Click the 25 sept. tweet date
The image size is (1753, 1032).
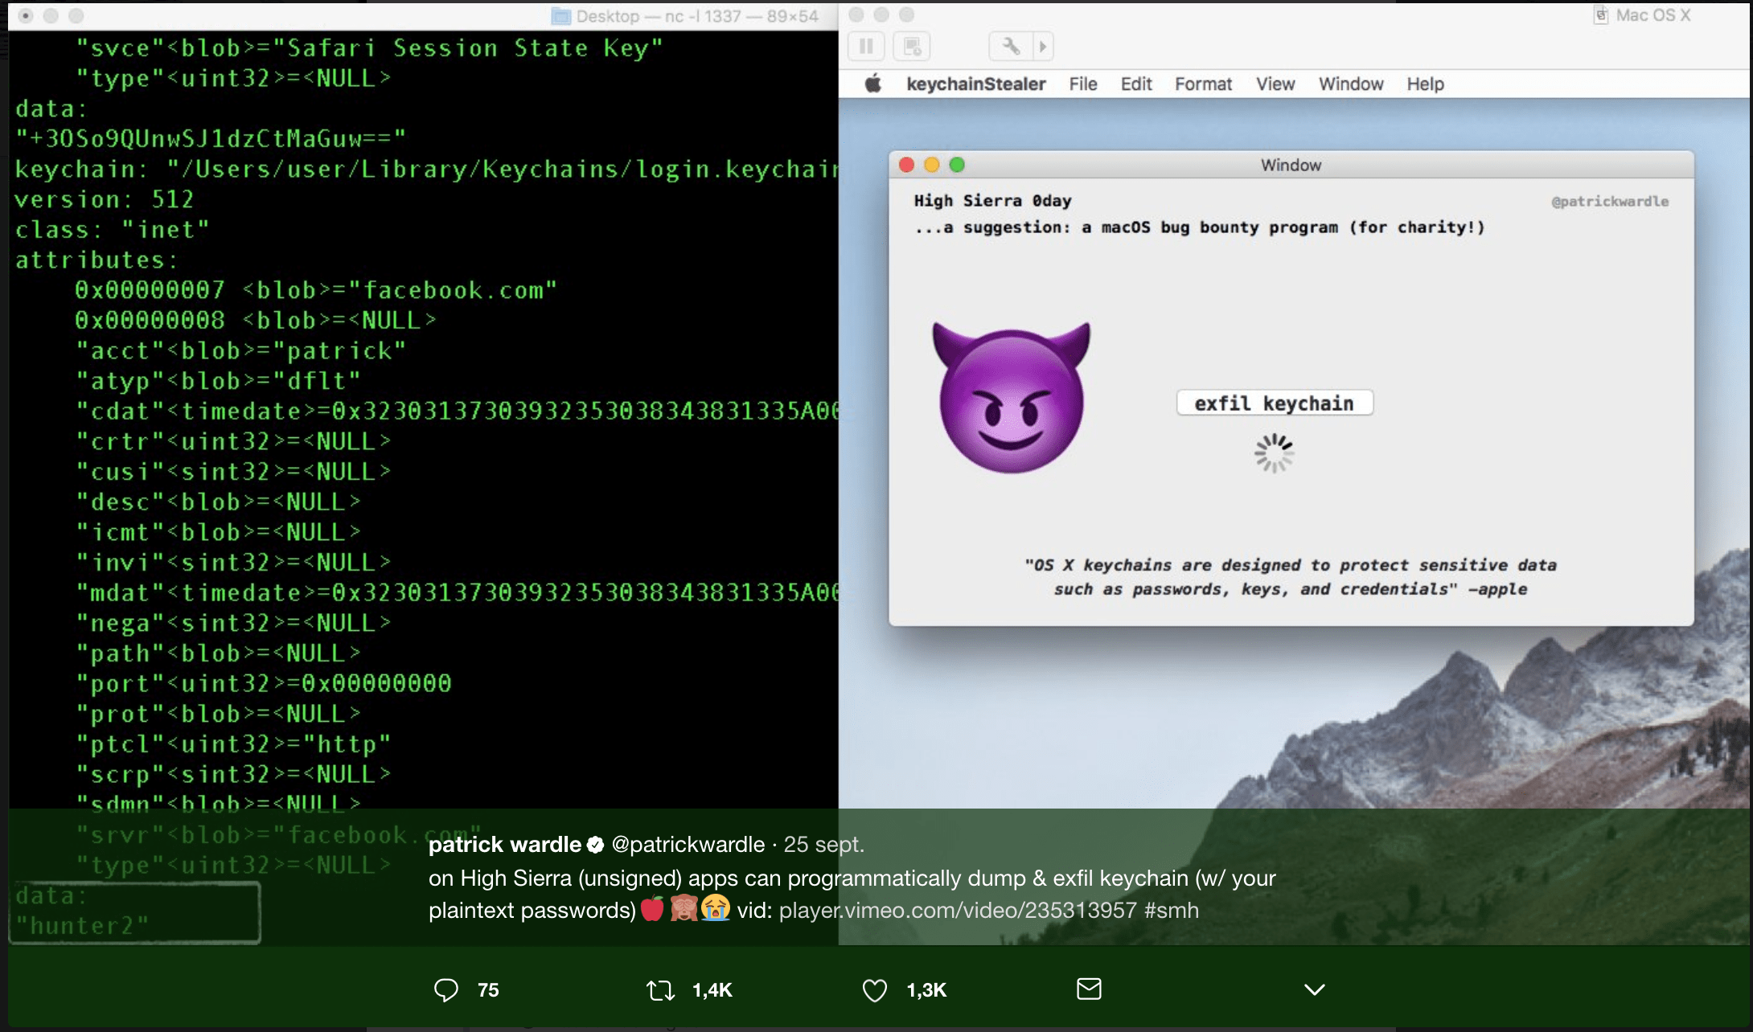(x=824, y=844)
